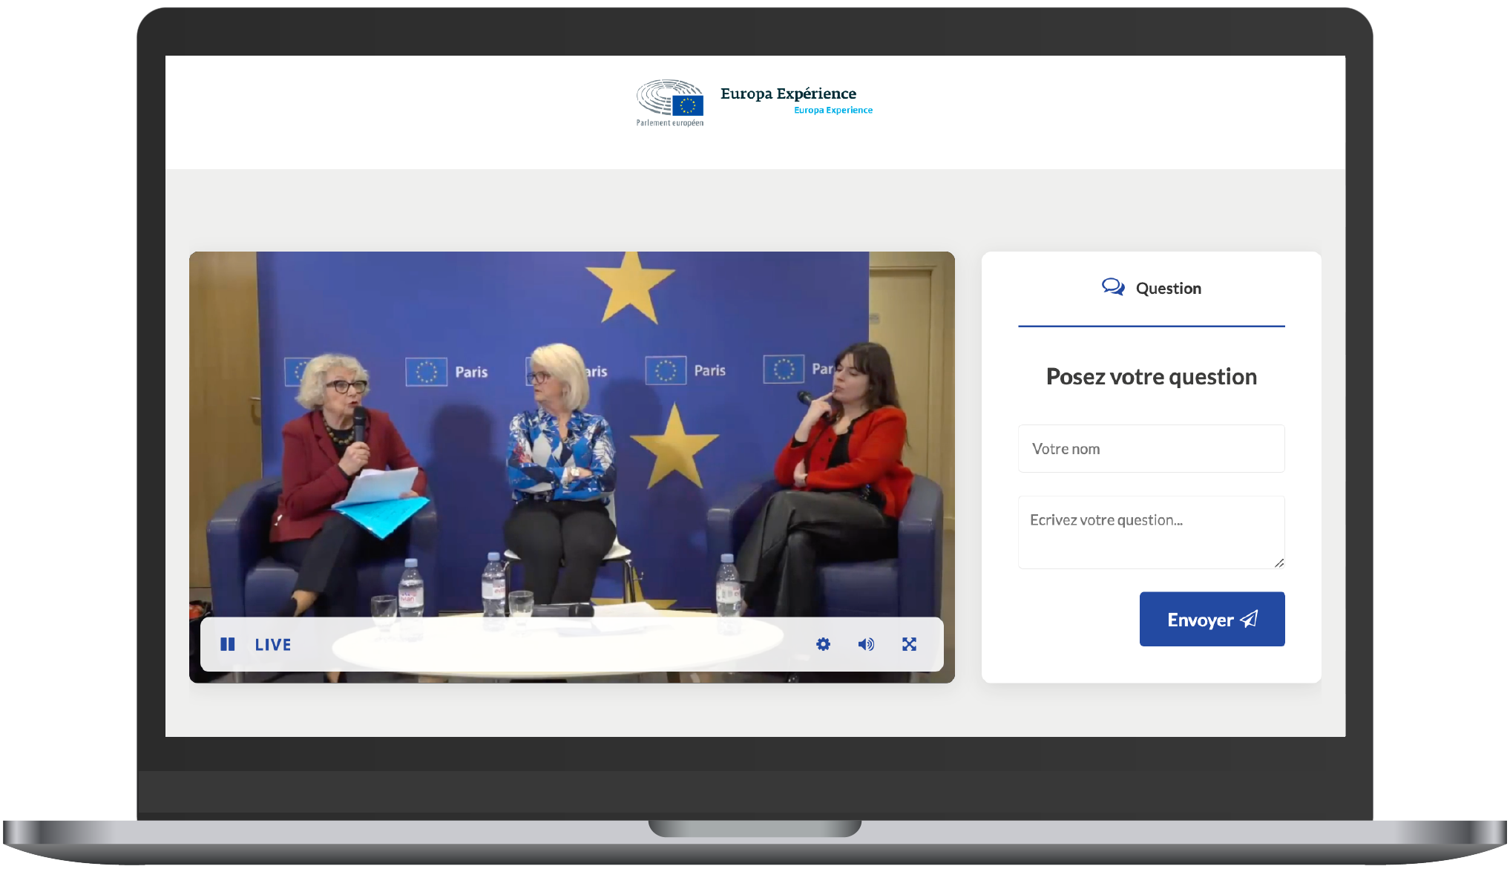Click the Europa Expérience title
The width and height of the screenshot is (1510, 869).
click(788, 94)
